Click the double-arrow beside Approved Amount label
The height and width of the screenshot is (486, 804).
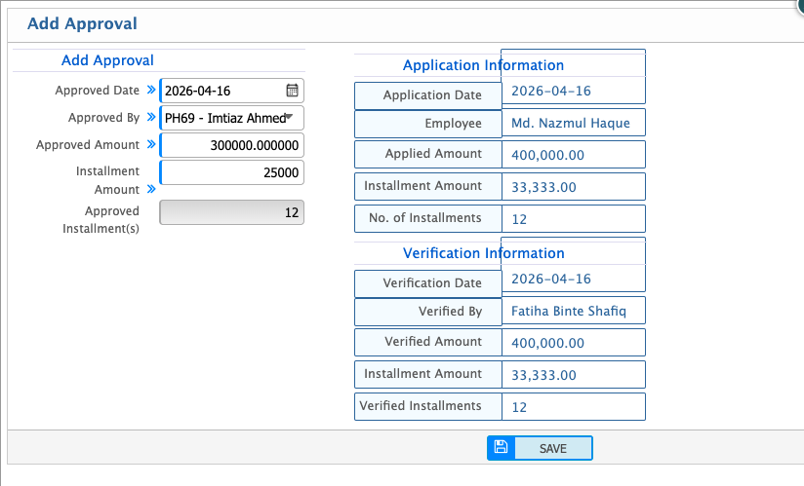pos(151,145)
